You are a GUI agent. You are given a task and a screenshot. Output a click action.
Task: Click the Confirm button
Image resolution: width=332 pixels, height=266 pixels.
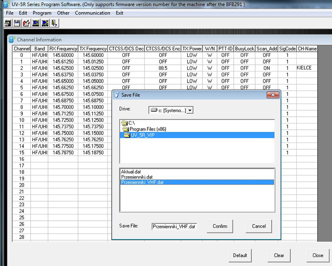pyautogui.click(x=220, y=227)
